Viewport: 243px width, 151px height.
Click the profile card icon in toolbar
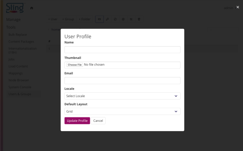[x=99, y=19]
